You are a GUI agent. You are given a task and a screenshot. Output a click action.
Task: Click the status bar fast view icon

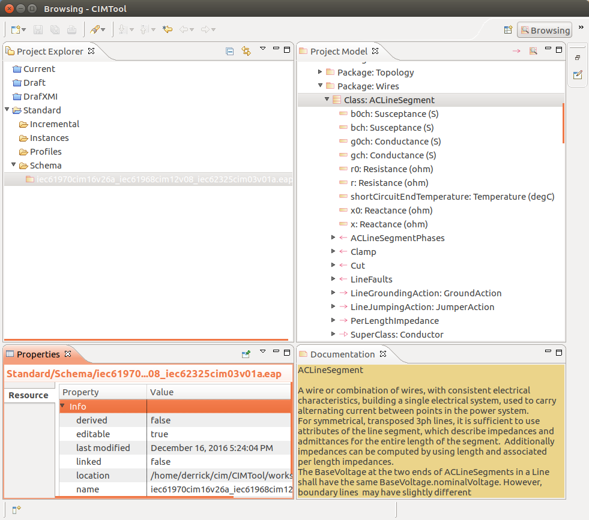[x=16, y=510]
